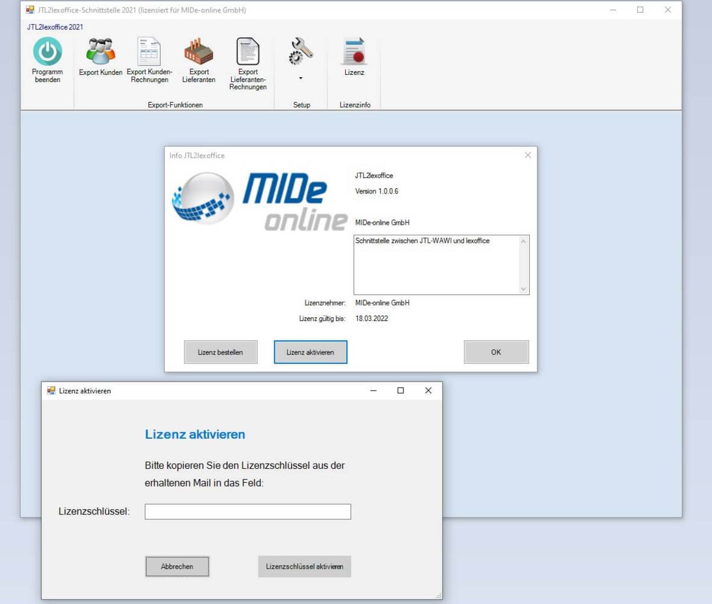
Task: Focus the Lizenzschlüssel input field
Action: [x=248, y=511]
